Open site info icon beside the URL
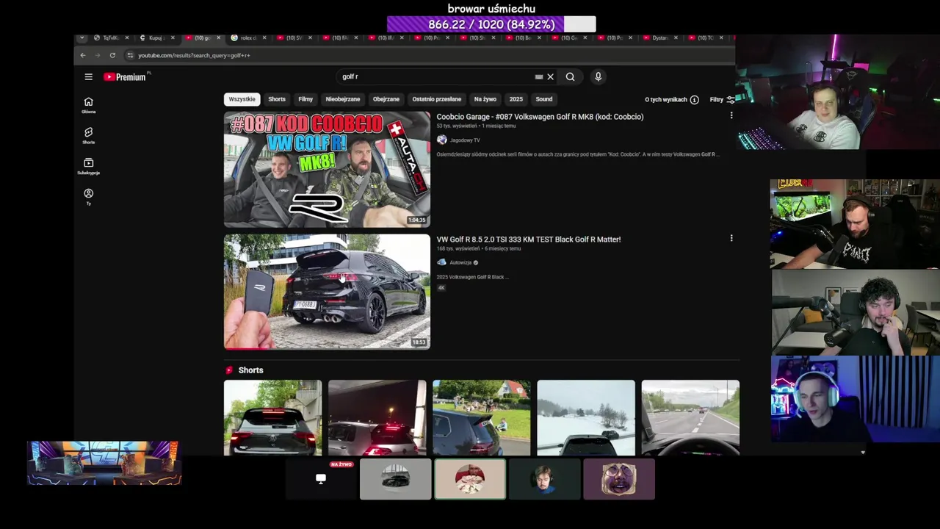This screenshot has width=940, height=529. 130,55
